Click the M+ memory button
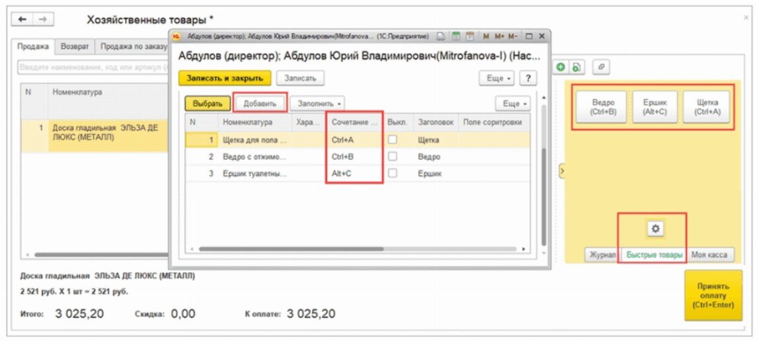Screen dimensions: 761x341 click(499, 36)
